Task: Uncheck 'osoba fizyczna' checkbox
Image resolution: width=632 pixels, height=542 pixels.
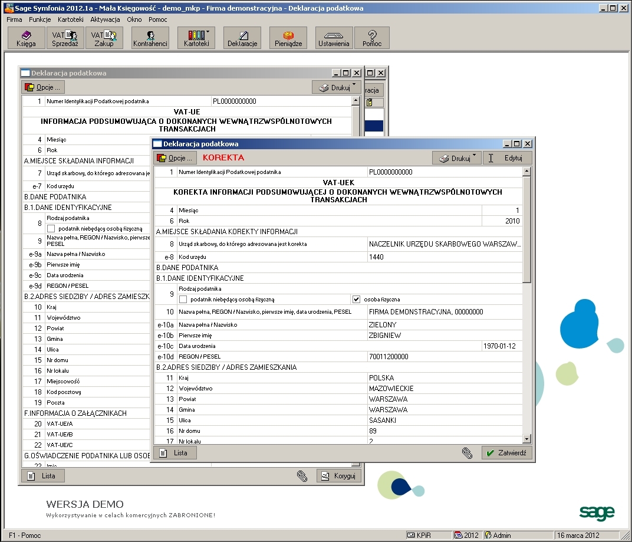Action: click(356, 299)
